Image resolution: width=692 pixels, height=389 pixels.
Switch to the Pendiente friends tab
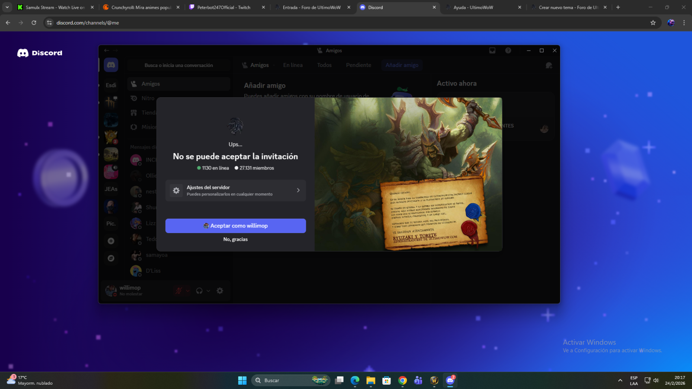click(x=358, y=65)
